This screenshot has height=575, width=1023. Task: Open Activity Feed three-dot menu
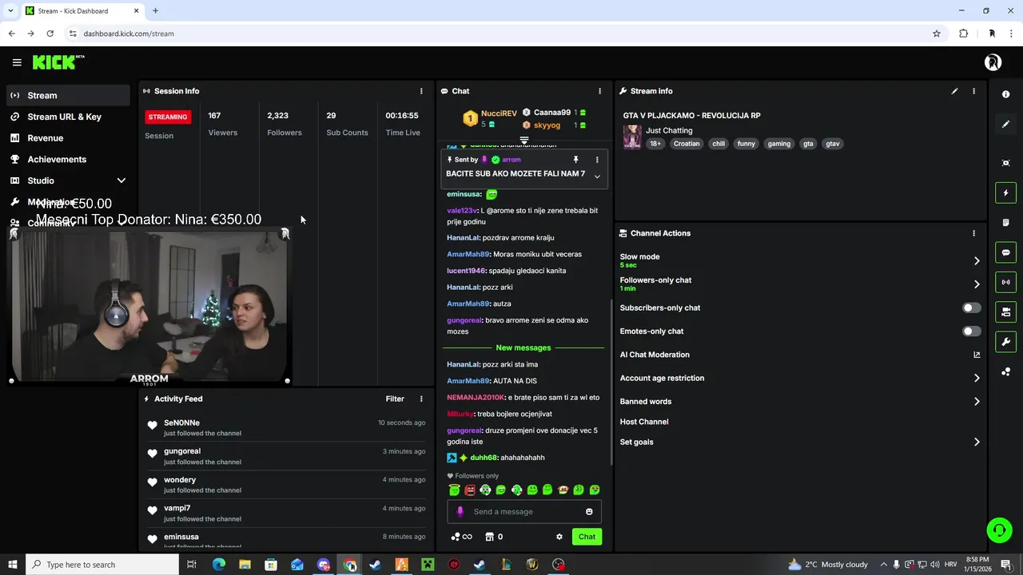click(421, 399)
